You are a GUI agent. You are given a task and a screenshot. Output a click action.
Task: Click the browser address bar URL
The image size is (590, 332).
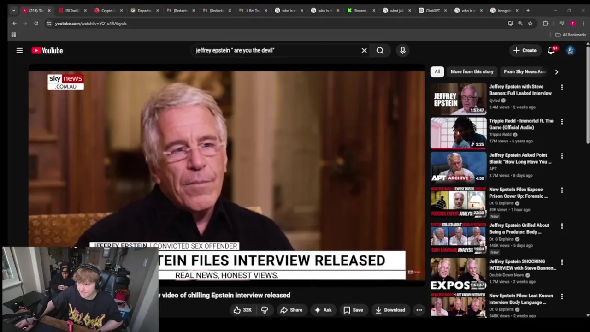pos(91,23)
